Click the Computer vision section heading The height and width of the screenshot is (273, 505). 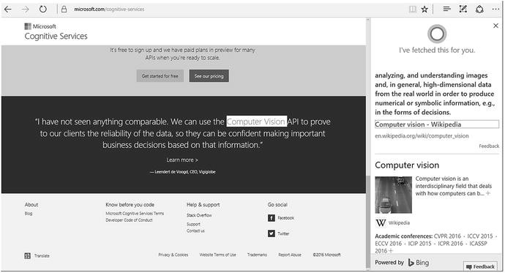point(407,165)
